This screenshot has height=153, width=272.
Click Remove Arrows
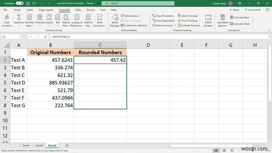162,26
